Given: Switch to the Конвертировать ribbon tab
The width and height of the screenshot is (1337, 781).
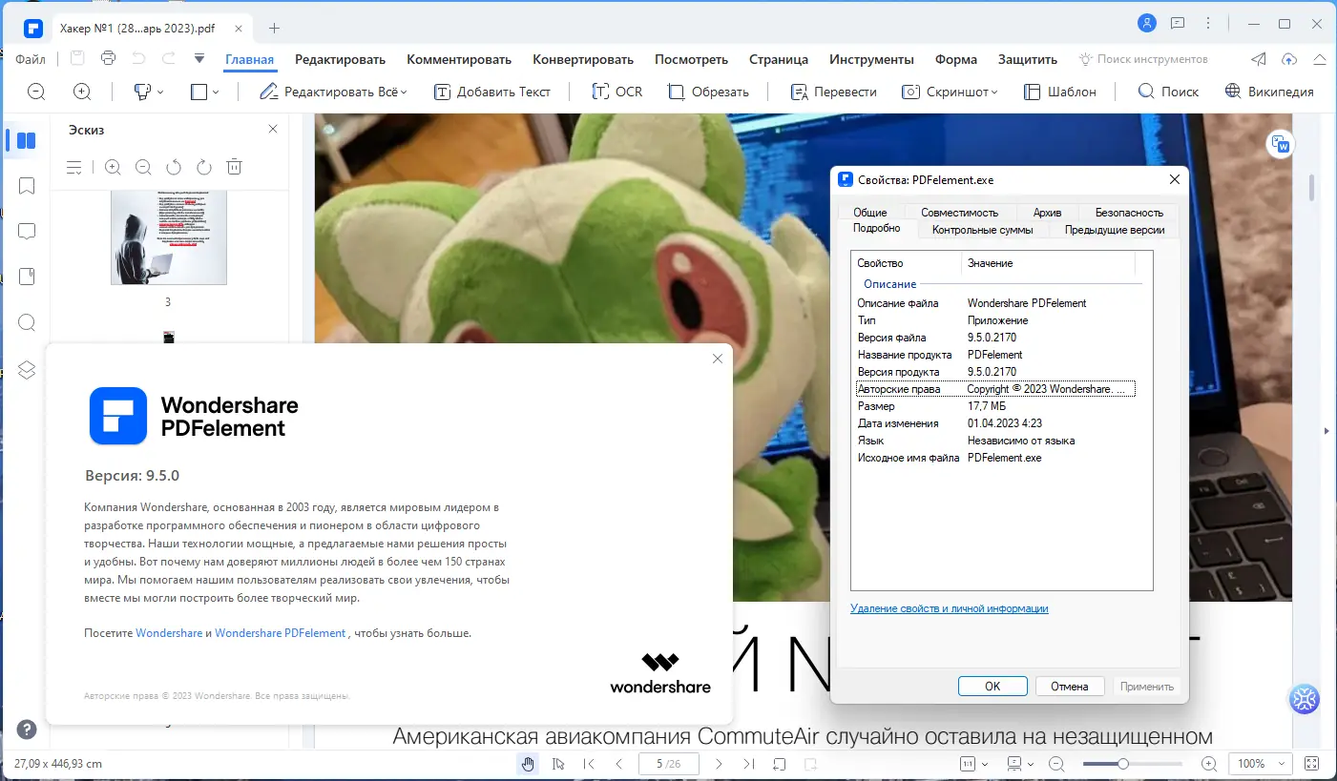Looking at the screenshot, I should [x=582, y=59].
